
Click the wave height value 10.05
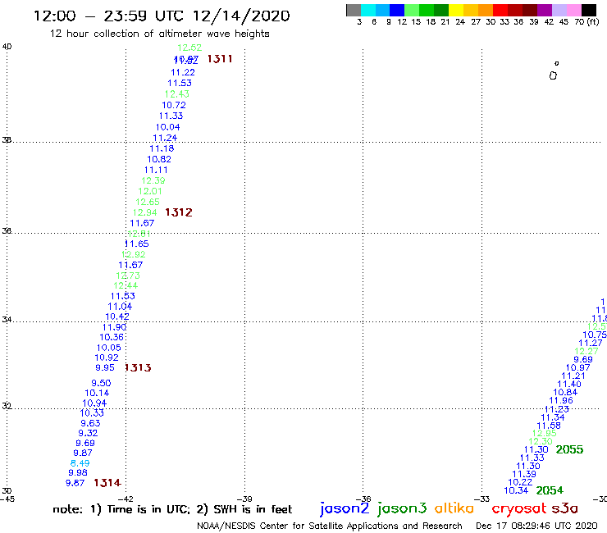109,348
